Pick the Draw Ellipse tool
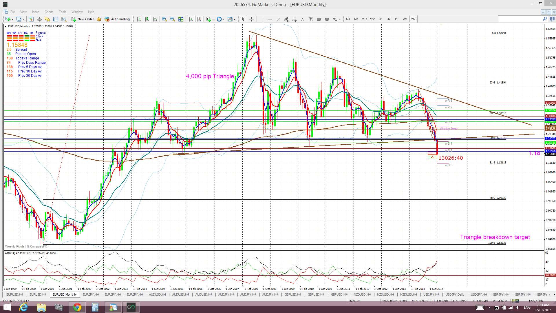The width and height of the screenshot is (556, 313). 327,19
